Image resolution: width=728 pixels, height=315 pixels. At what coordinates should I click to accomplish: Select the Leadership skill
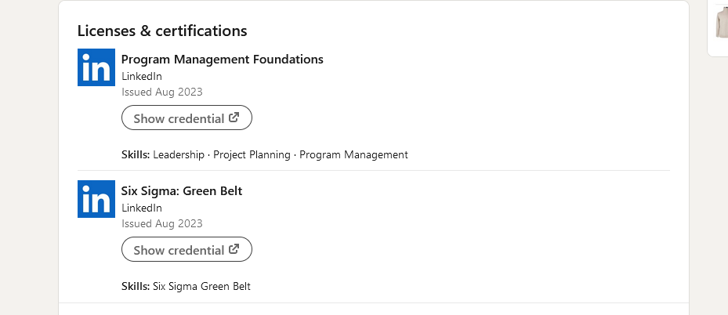click(x=179, y=155)
